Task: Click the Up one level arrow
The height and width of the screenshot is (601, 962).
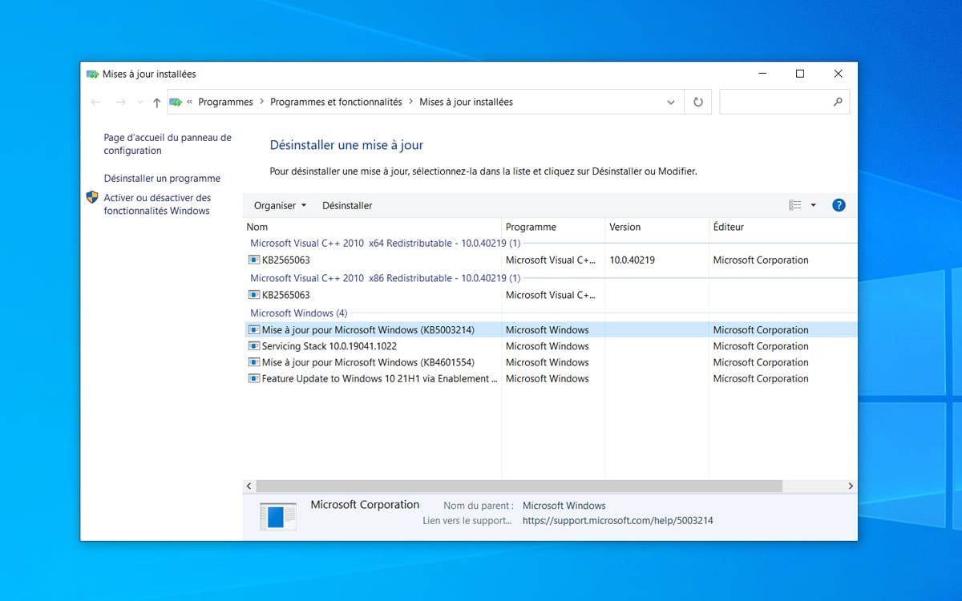Action: [156, 102]
